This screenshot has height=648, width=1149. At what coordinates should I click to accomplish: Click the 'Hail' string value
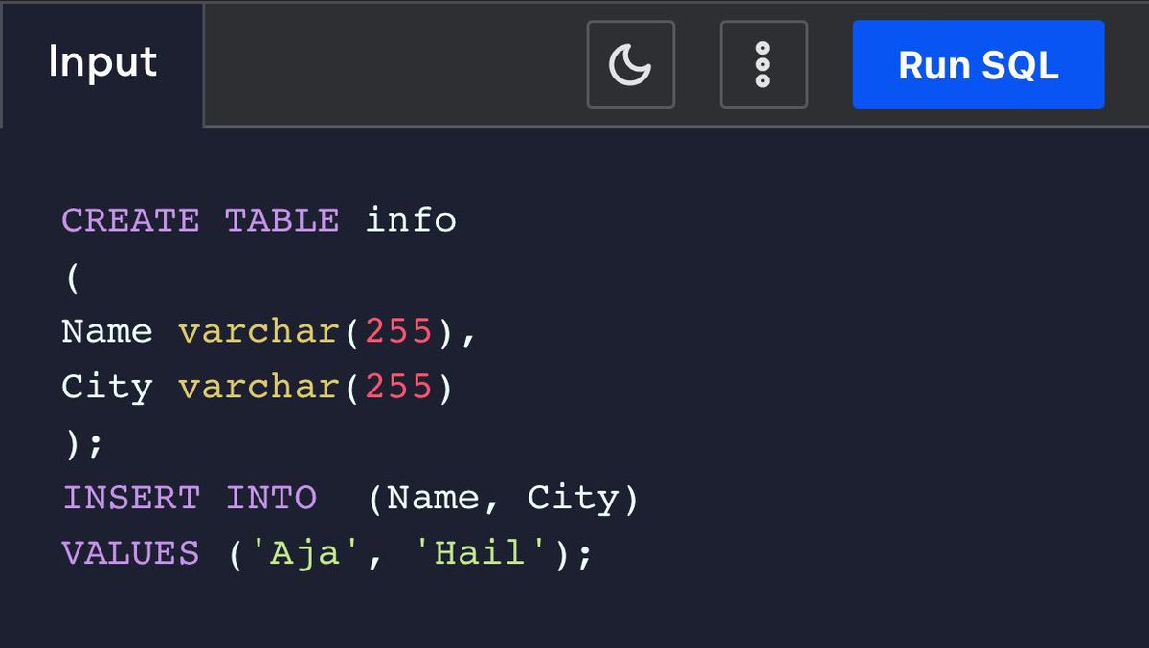481,553
